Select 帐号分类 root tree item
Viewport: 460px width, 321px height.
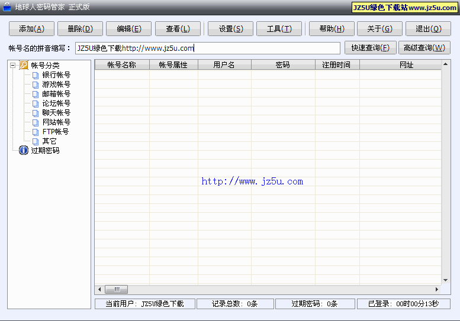[x=45, y=65]
